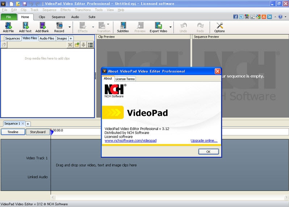Click the Twitter share icon

click(241, 17)
